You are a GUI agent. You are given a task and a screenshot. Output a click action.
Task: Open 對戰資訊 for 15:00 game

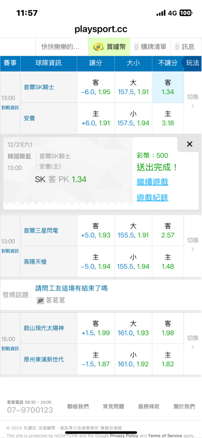click(10, 349)
